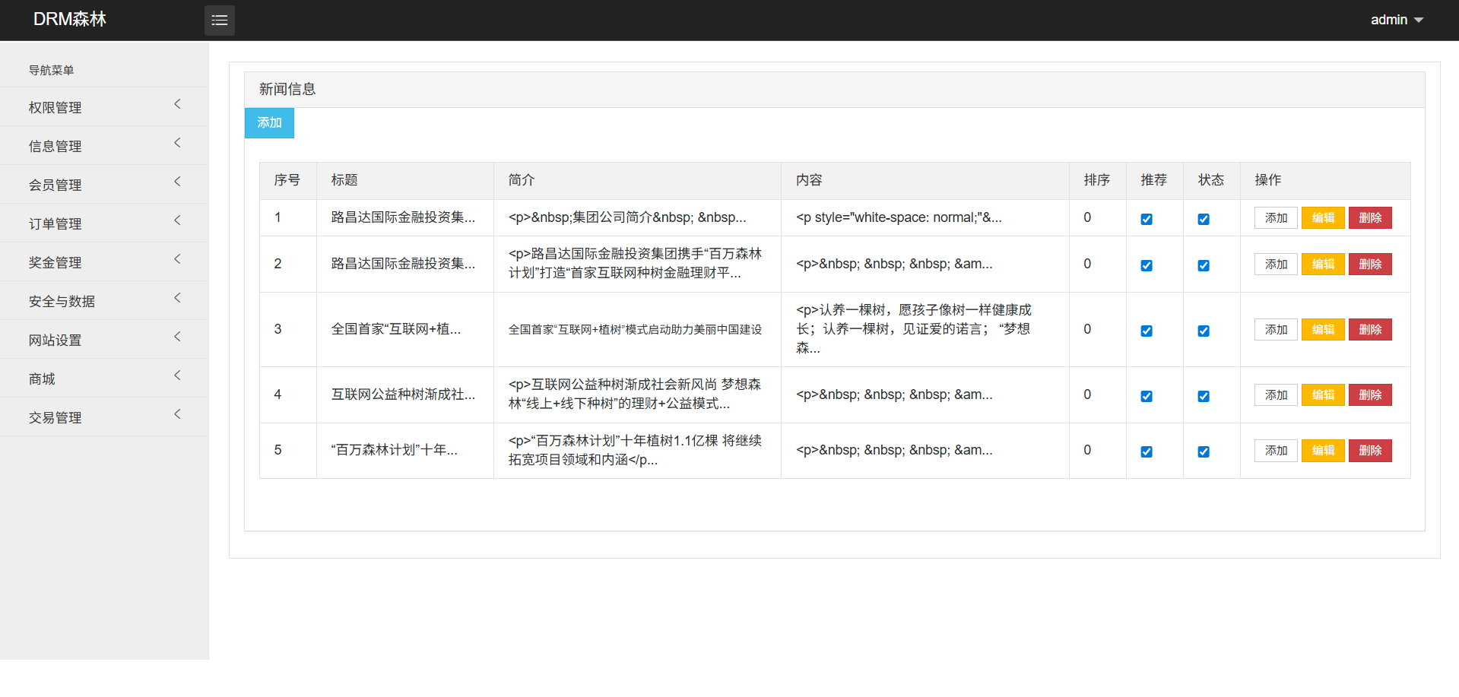
Task: Expand the 订单管理 menu
Action: (104, 223)
